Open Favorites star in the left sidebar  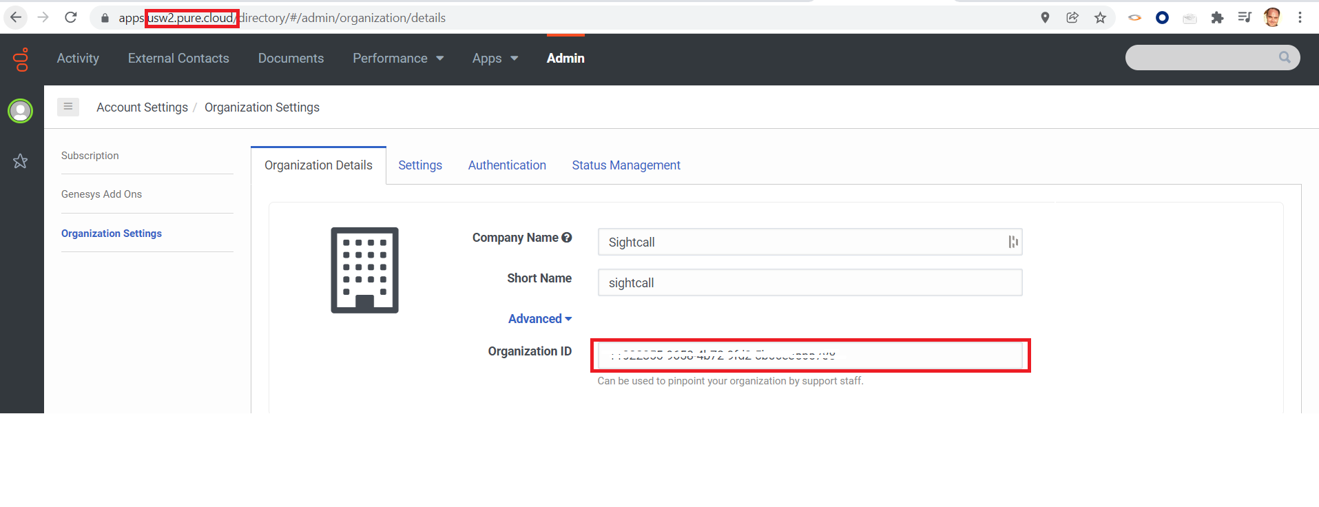[x=20, y=161]
